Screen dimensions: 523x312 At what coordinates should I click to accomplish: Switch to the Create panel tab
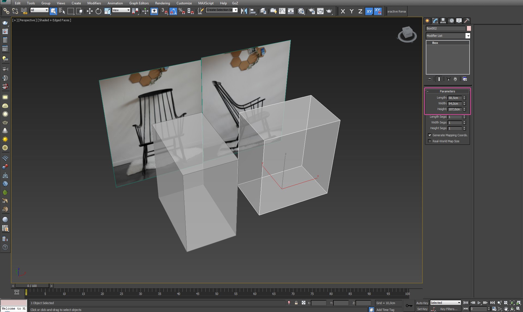point(427,21)
